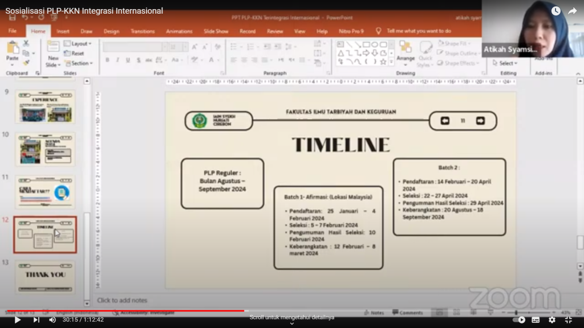Mute the video volume
The image size is (584, 328).
(52, 319)
